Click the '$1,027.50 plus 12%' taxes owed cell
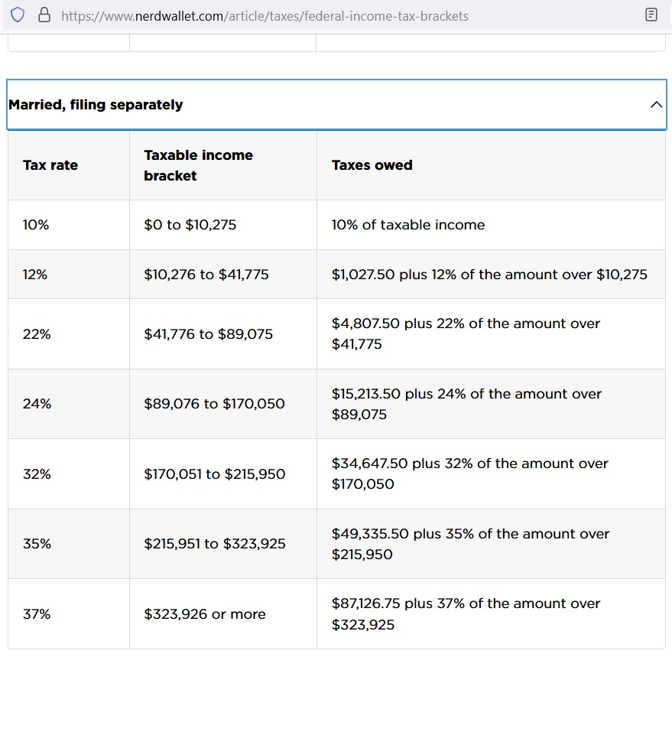 [489, 274]
